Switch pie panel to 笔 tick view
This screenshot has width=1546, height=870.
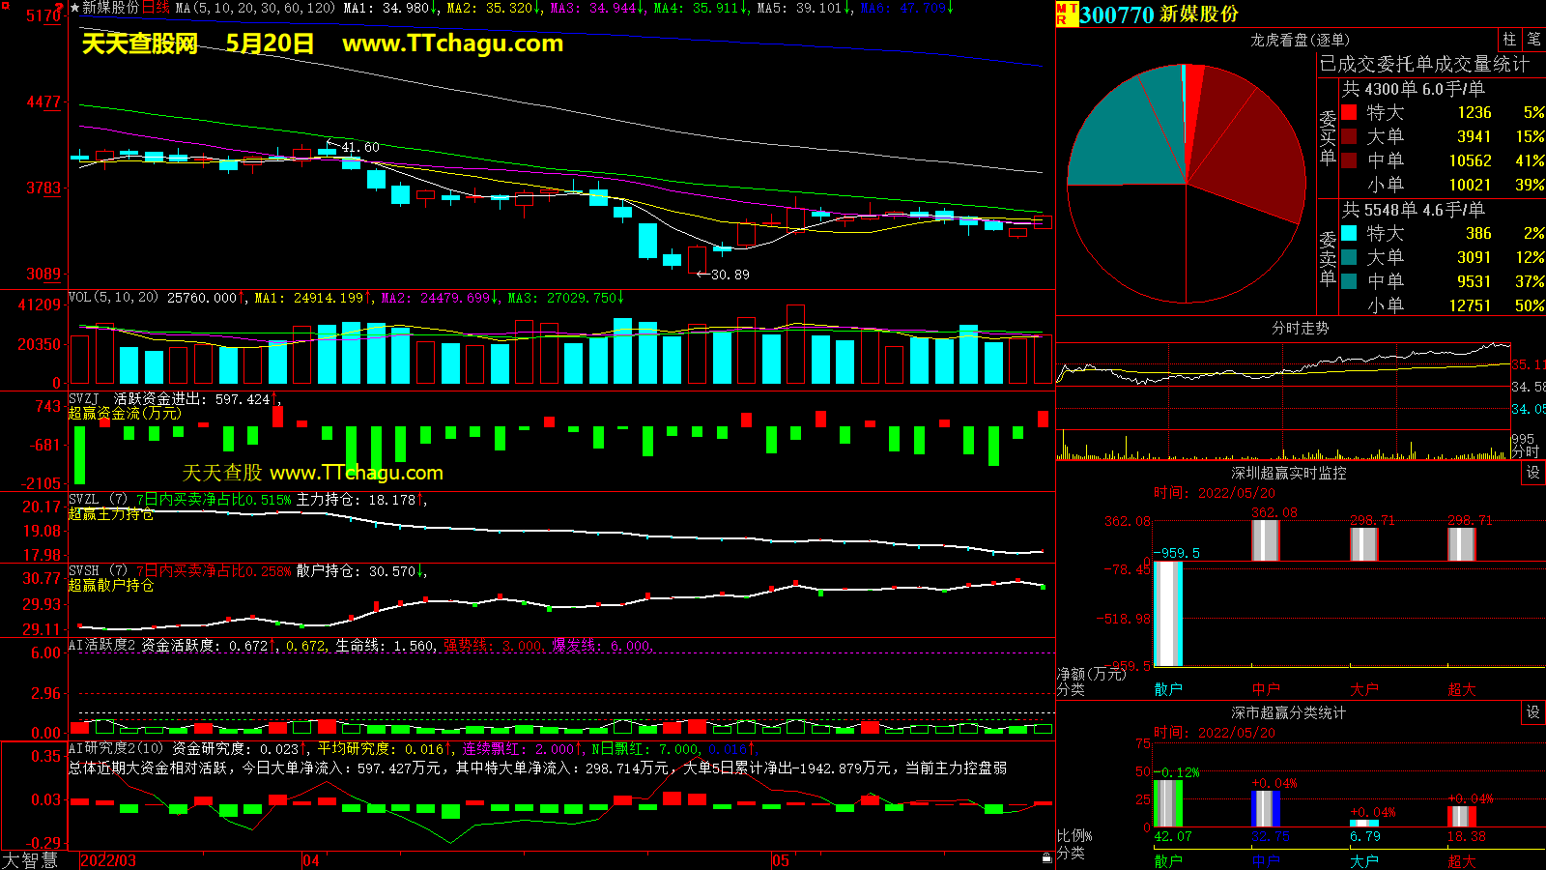click(x=1533, y=40)
